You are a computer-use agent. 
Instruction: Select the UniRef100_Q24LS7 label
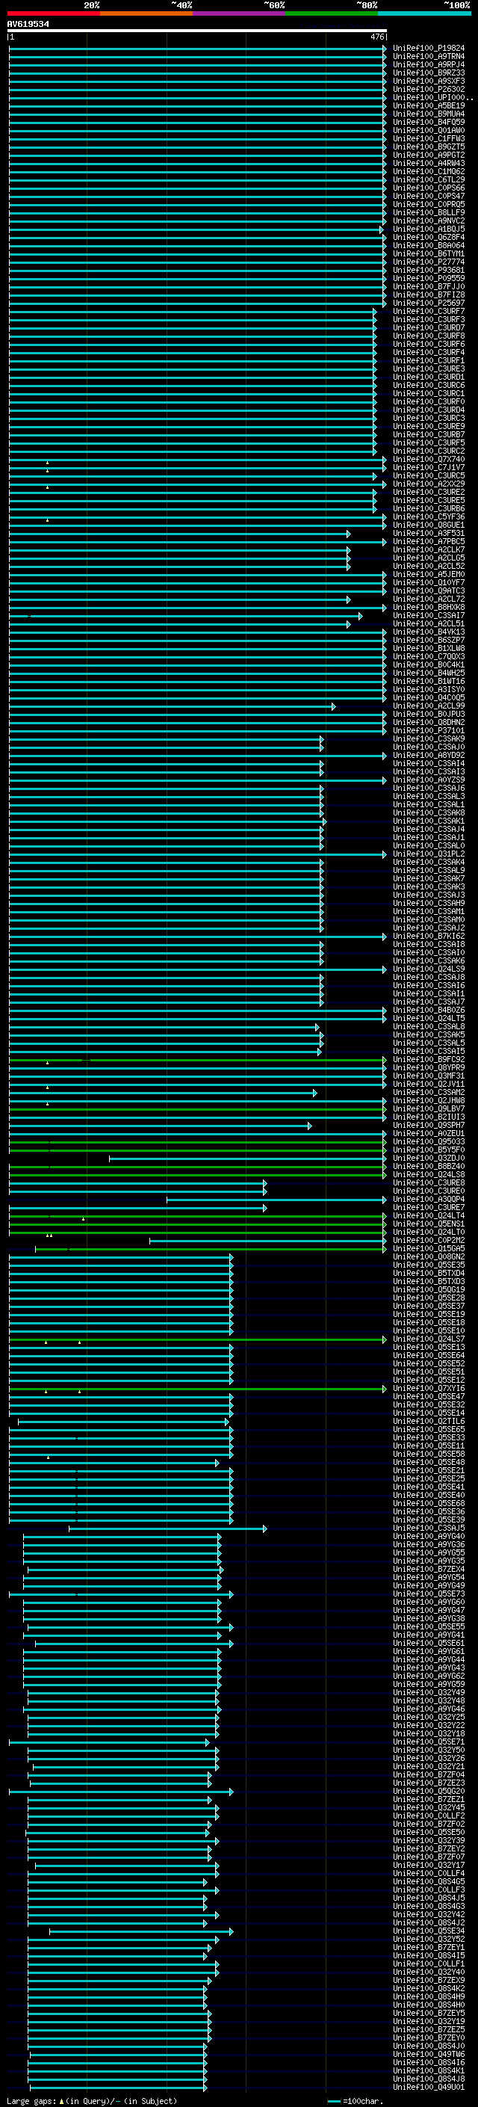pyautogui.click(x=428, y=1339)
